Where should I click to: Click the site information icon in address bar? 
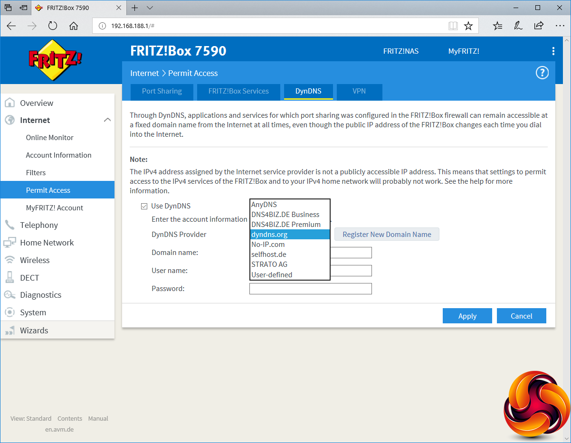(x=102, y=26)
